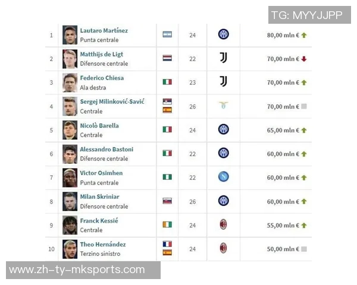Click Inter club logo beside Lautaro Martínez
Screen dimensions: 357x285
(x=223, y=34)
